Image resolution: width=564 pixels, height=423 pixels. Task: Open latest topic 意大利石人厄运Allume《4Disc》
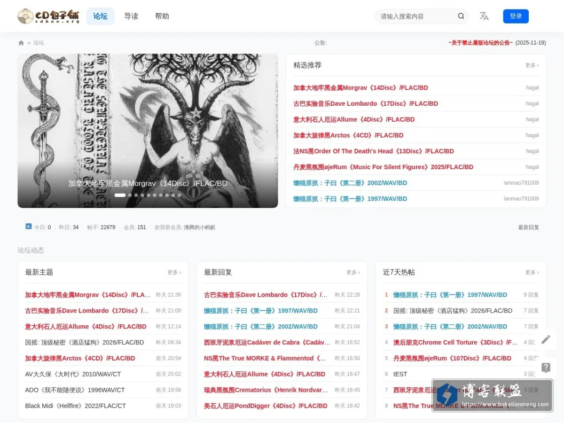(86, 326)
